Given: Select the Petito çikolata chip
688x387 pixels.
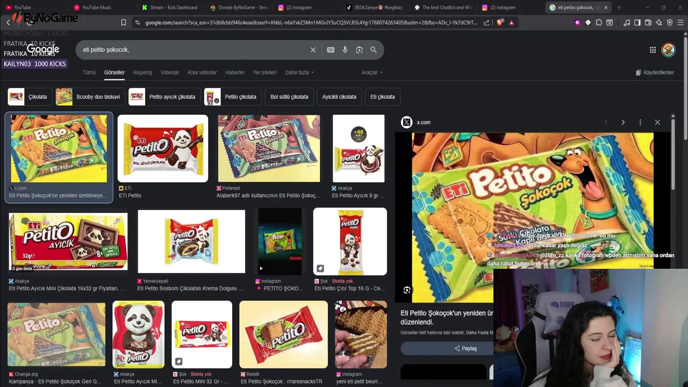Looking at the screenshot, I should [x=232, y=97].
